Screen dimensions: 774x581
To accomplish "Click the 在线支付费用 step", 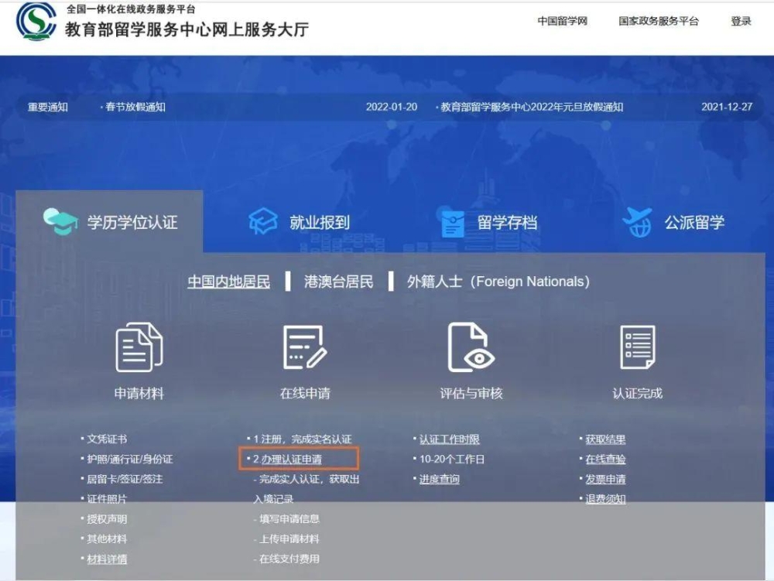I will pos(289,559).
